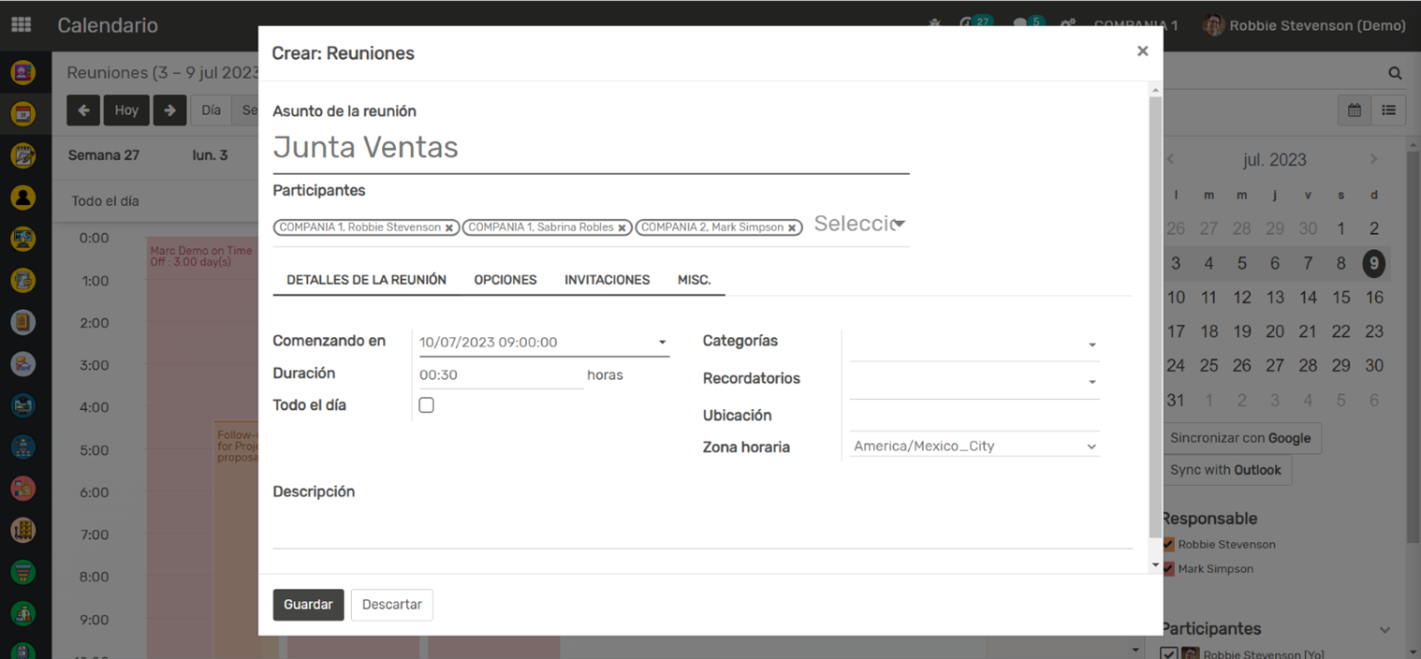Remove Robbie Stevenson participant tag
This screenshot has height=659, width=1421.
point(449,227)
